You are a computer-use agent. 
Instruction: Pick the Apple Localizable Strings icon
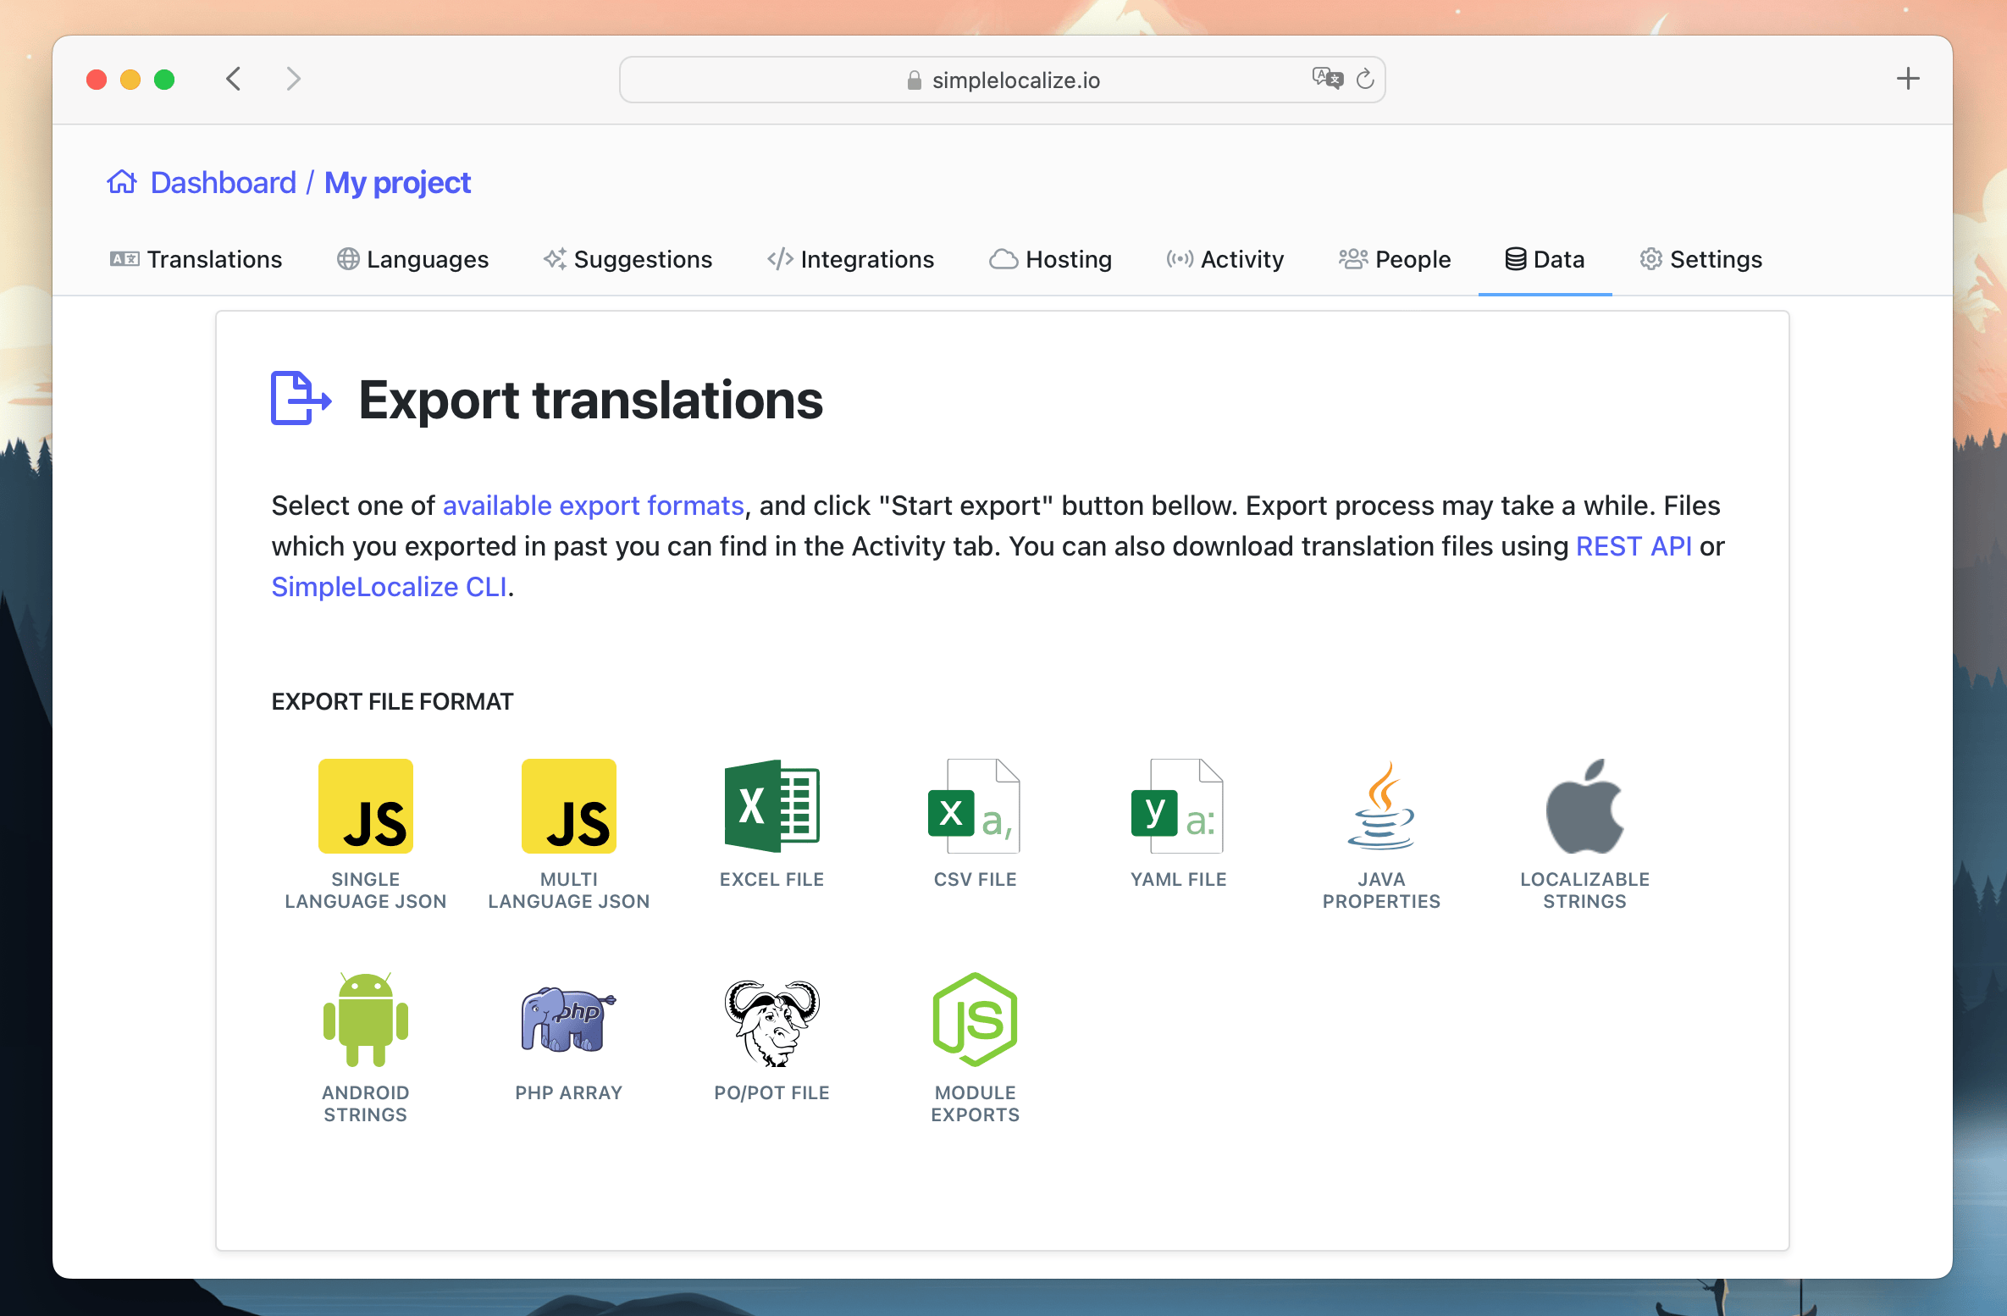click(x=1584, y=805)
